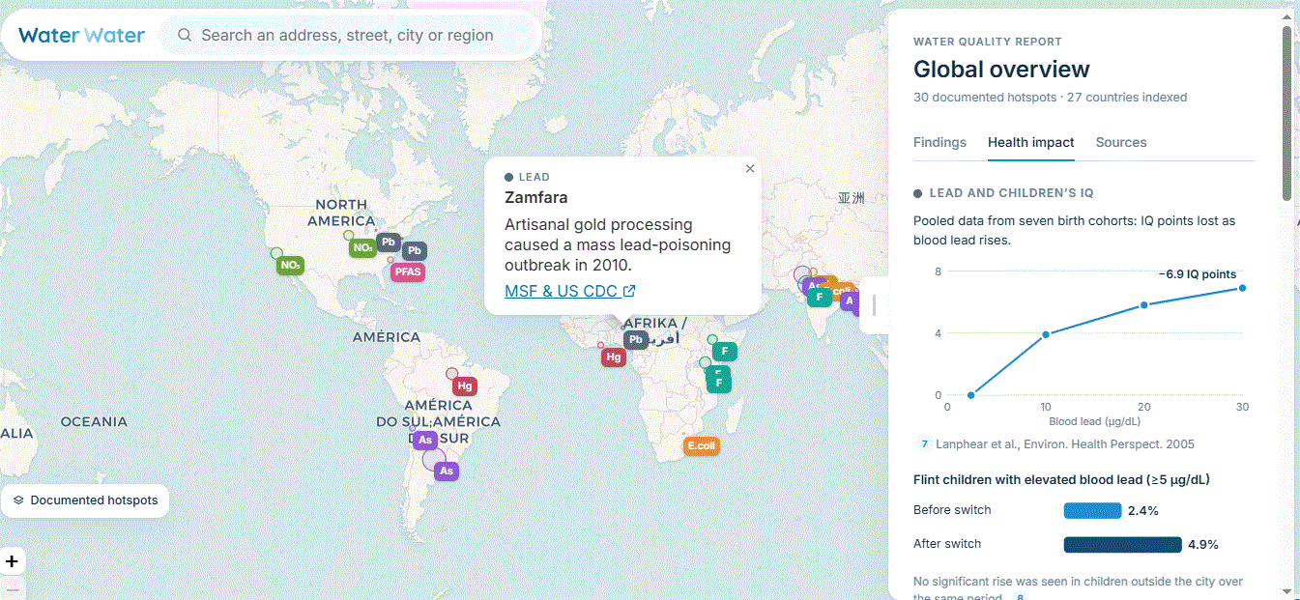Click the search magnifier icon
The image size is (1300, 600).
185,36
